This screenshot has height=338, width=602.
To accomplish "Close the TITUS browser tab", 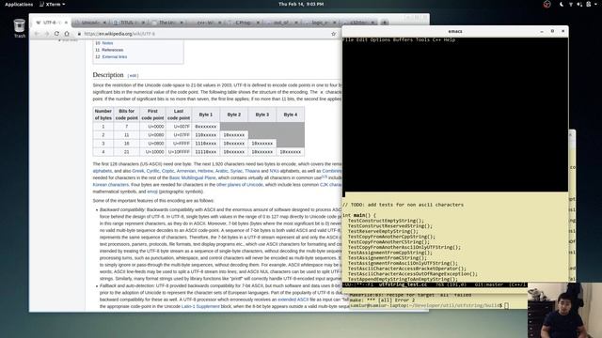I will [143, 23].
